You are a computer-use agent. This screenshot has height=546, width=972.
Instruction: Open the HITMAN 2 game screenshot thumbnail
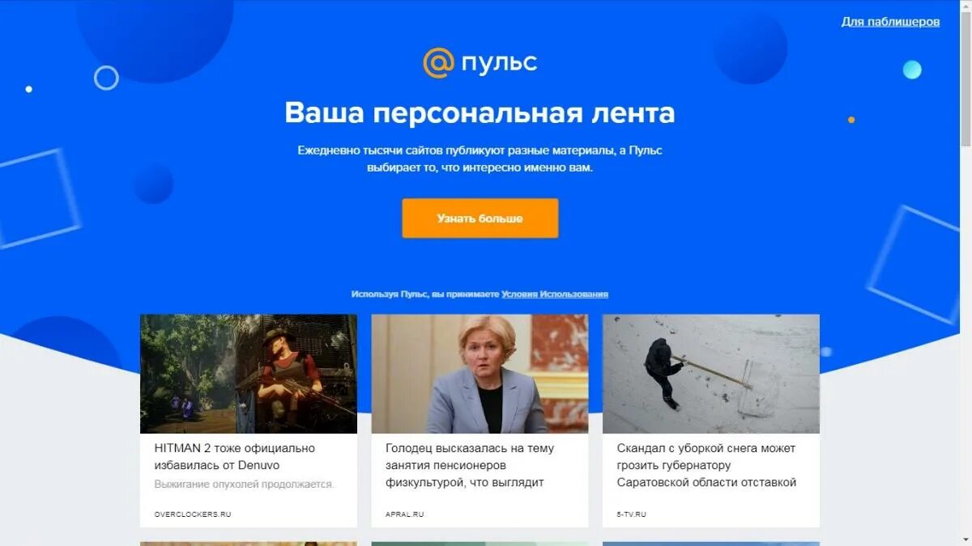click(x=249, y=374)
